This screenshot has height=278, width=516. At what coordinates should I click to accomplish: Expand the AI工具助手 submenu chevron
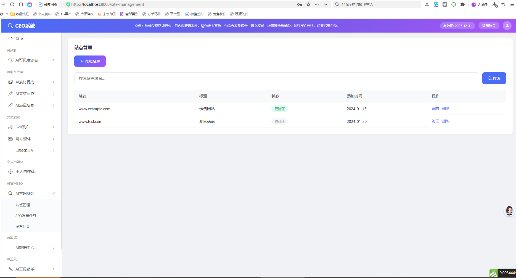54,269
